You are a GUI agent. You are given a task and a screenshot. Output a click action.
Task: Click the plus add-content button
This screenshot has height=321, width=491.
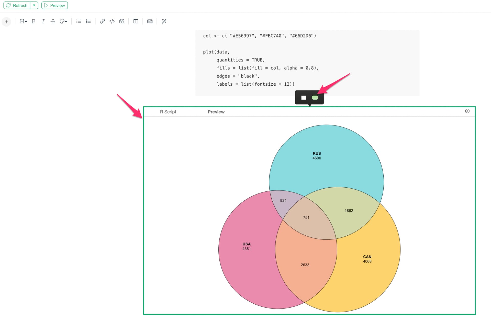tap(6, 22)
